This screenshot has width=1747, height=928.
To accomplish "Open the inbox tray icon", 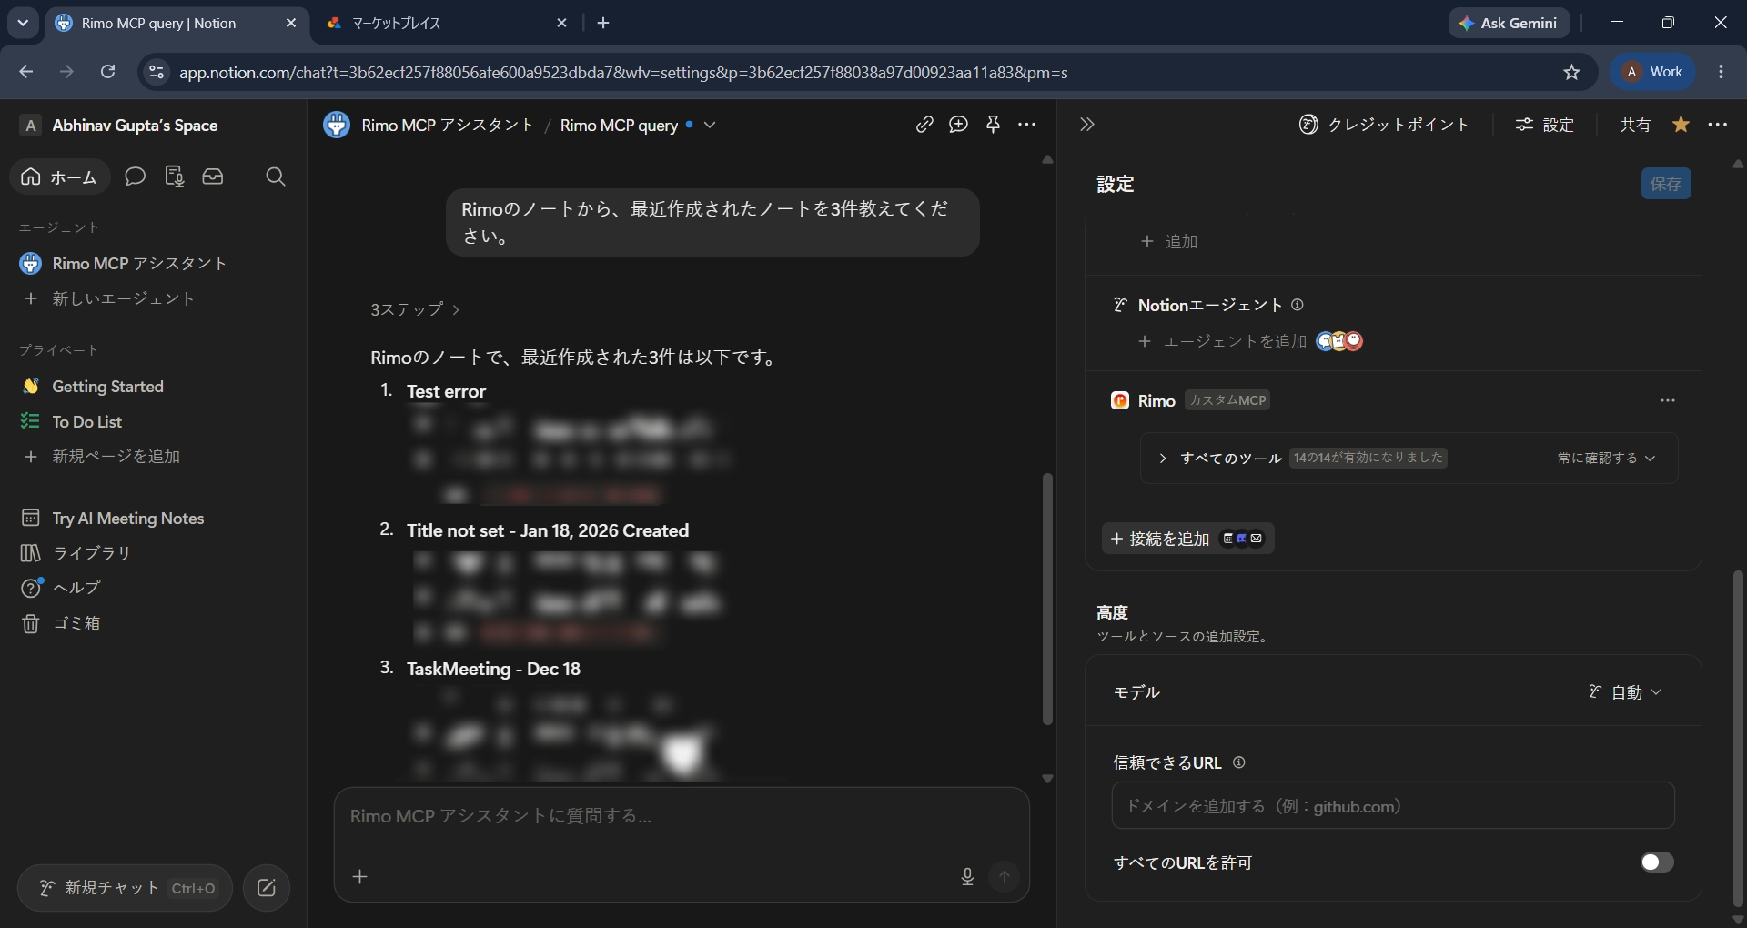I will pos(213,177).
